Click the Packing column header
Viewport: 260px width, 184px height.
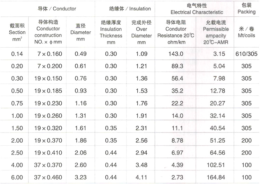pyautogui.click(x=246, y=9)
